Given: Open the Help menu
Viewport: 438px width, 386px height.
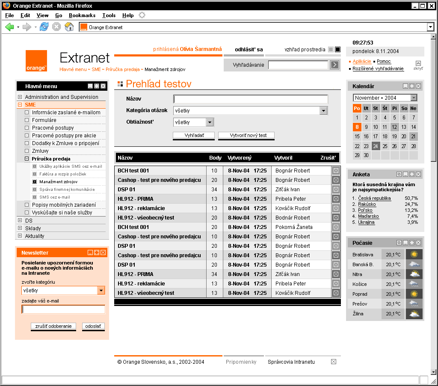Looking at the screenshot, I should [128, 15].
